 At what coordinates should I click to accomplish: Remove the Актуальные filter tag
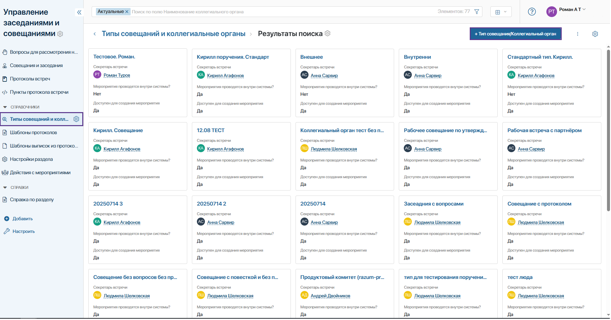click(x=127, y=12)
